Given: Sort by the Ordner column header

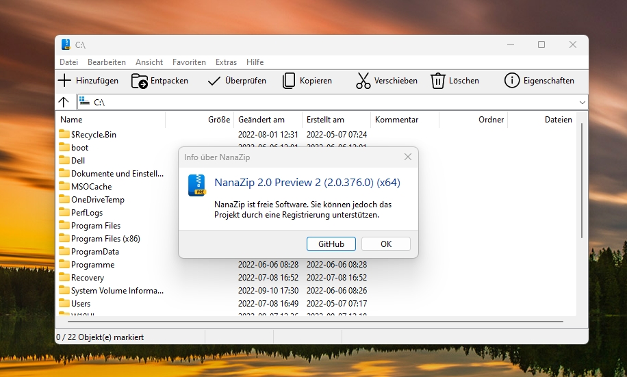Looking at the screenshot, I should [473, 120].
